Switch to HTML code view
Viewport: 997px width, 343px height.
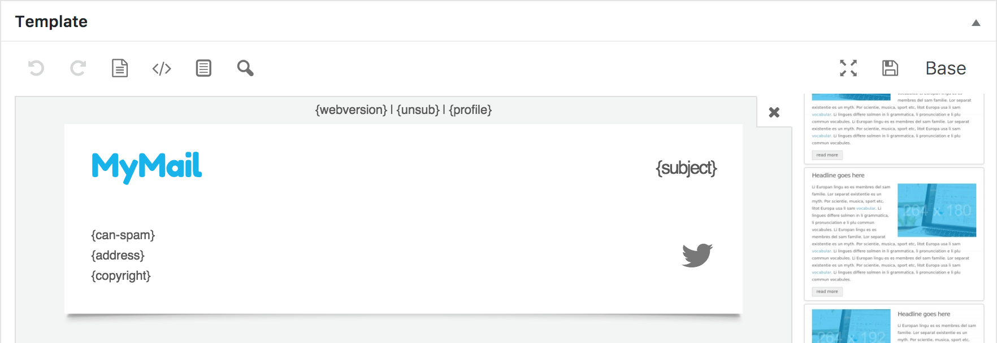click(162, 68)
